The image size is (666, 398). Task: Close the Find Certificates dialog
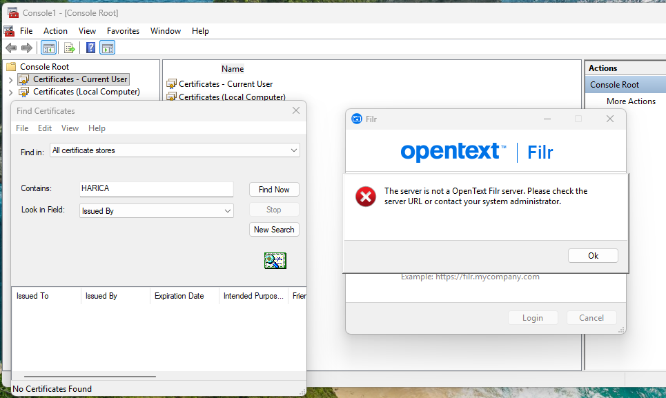click(x=296, y=111)
